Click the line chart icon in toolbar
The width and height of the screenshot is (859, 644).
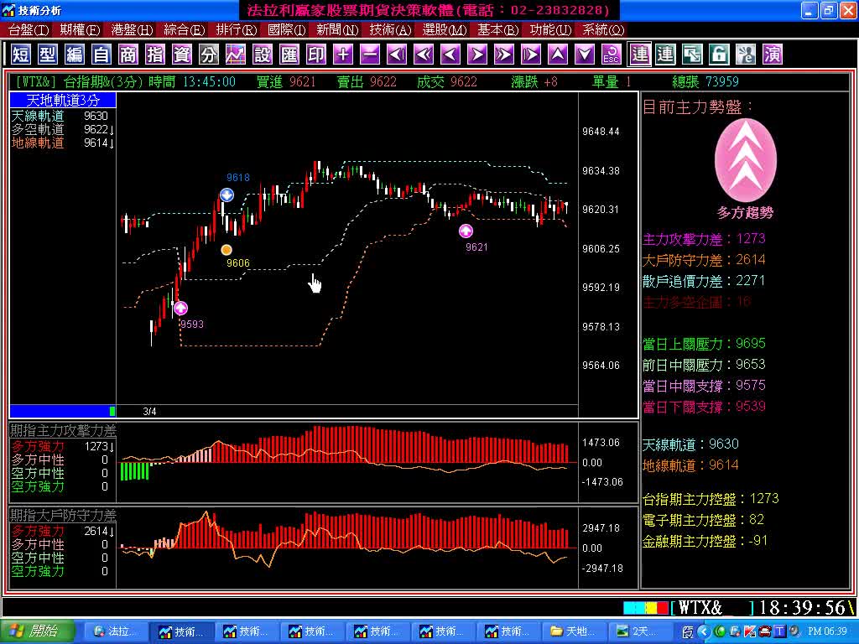click(236, 55)
